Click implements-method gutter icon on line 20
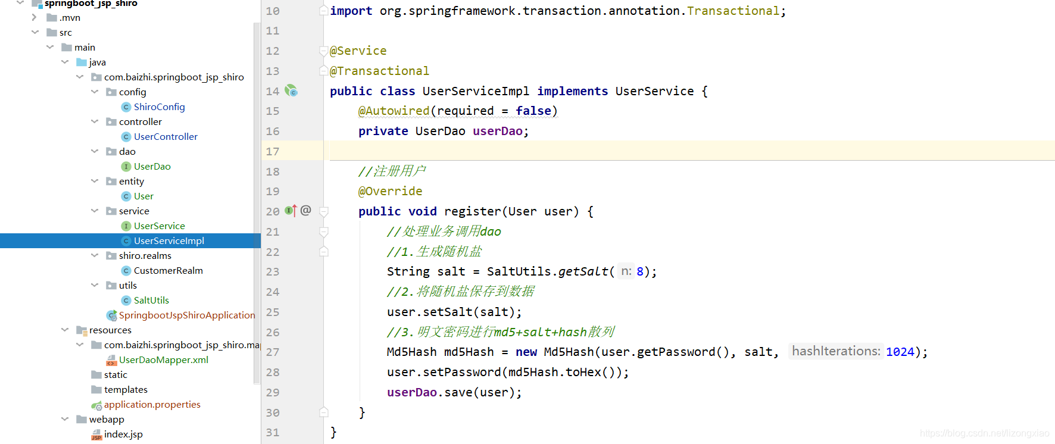Image resolution: width=1055 pixels, height=444 pixels. click(x=291, y=211)
